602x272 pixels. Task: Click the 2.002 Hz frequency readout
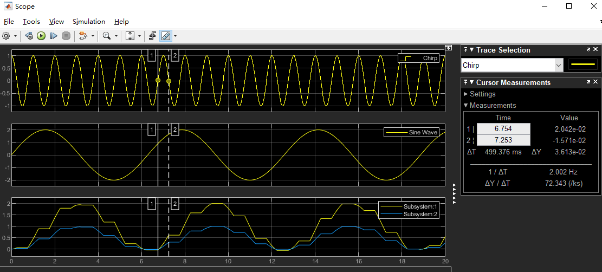[564, 172]
